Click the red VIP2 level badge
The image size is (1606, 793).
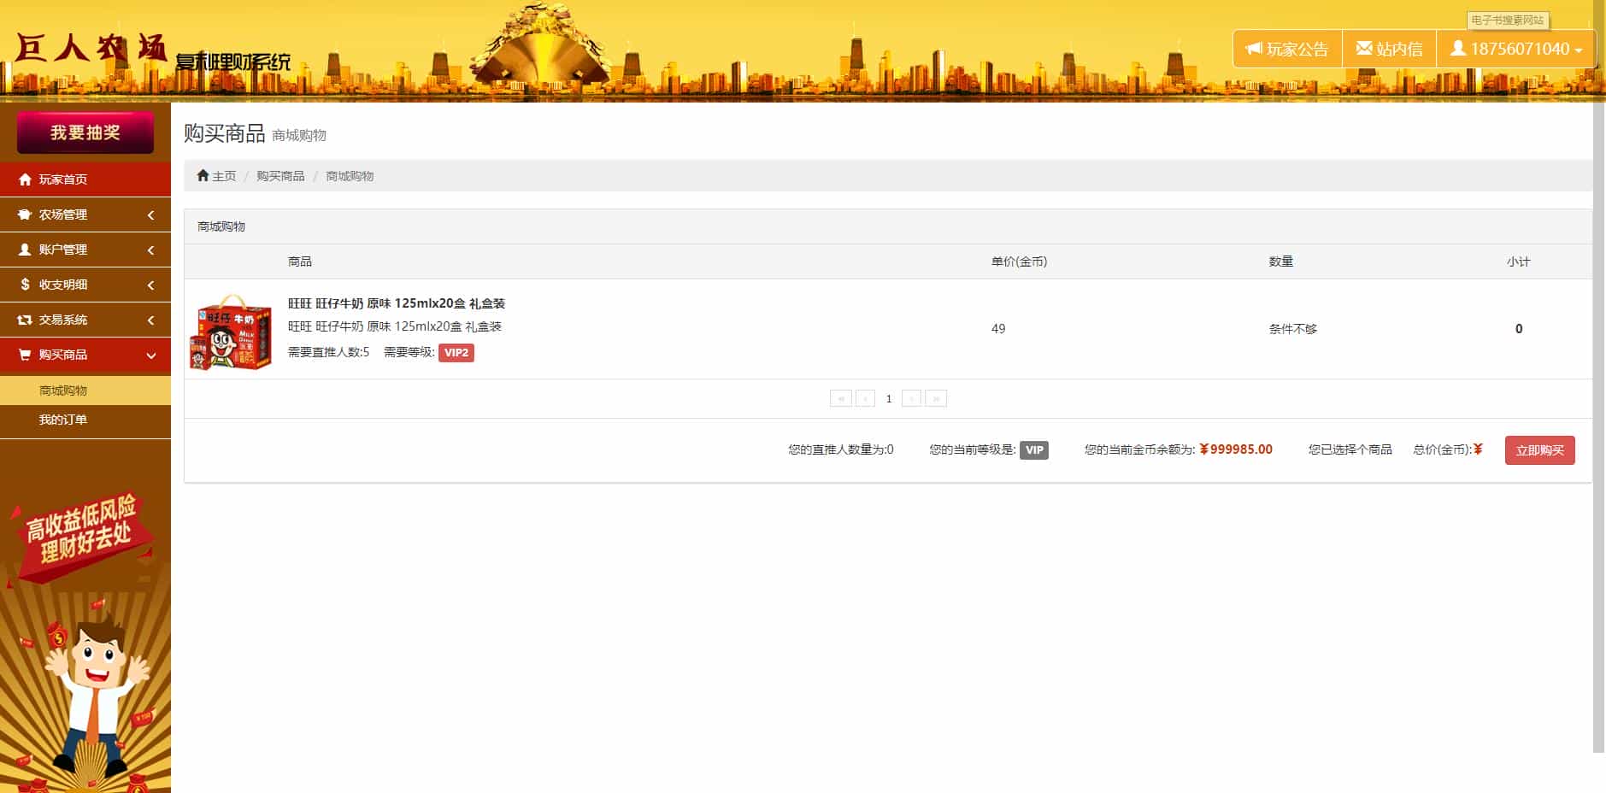pyautogui.click(x=456, y=353)
